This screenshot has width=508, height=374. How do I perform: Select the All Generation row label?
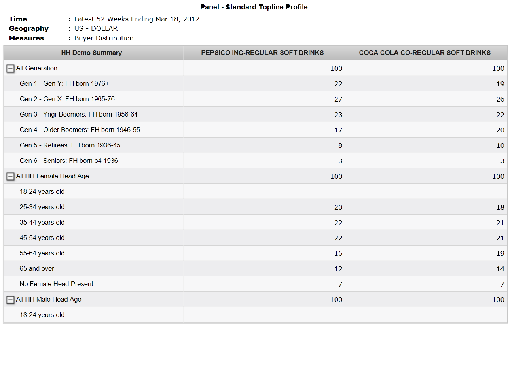coord(37,68)
